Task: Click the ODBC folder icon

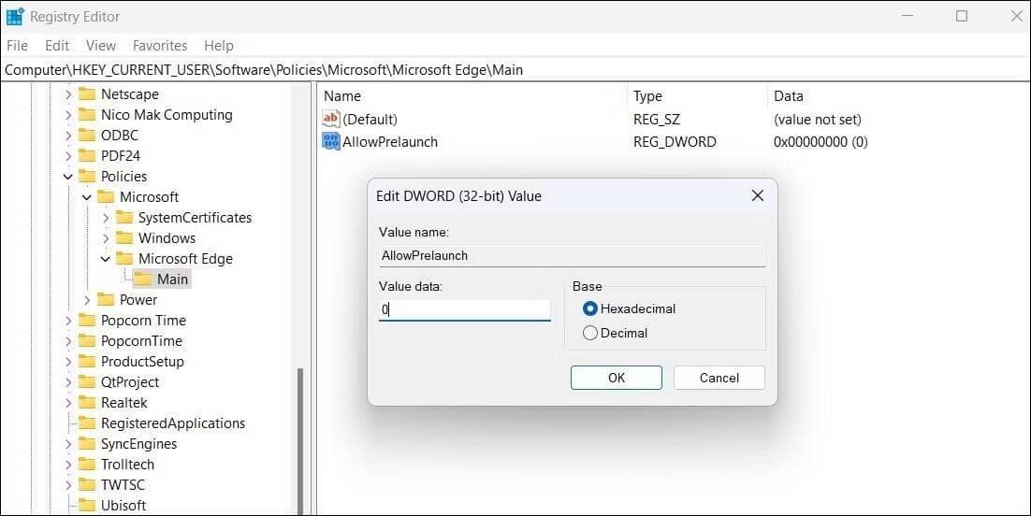Action: point(87,136)
